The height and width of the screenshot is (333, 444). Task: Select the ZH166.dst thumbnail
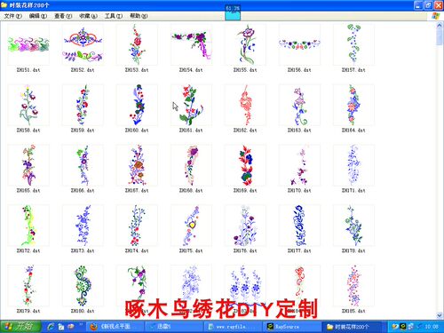pyautogui.click(x=83, y=165)
